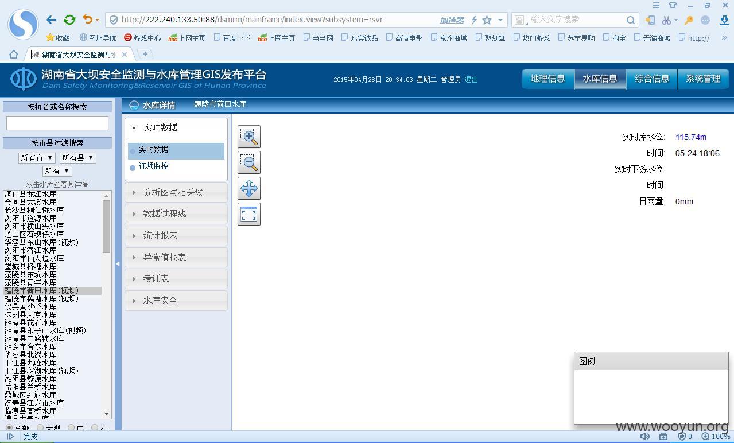The width and height of the screenshot is (734, 443).
Task: Select 平江县秋湖水库 (视频) in list
Action: (53, 371)
